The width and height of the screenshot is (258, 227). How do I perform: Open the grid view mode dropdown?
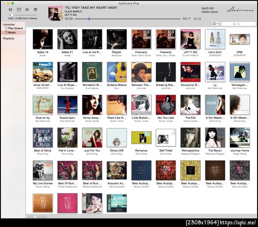click(x=215, y=24)
